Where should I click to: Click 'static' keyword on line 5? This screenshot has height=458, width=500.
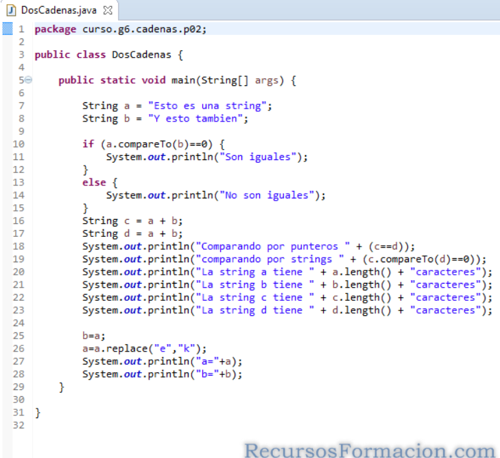click(118, 80)
